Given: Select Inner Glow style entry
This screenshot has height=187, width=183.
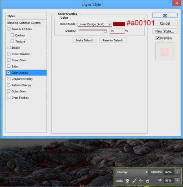Looking at the screenshot, I should tap(19, 60).
